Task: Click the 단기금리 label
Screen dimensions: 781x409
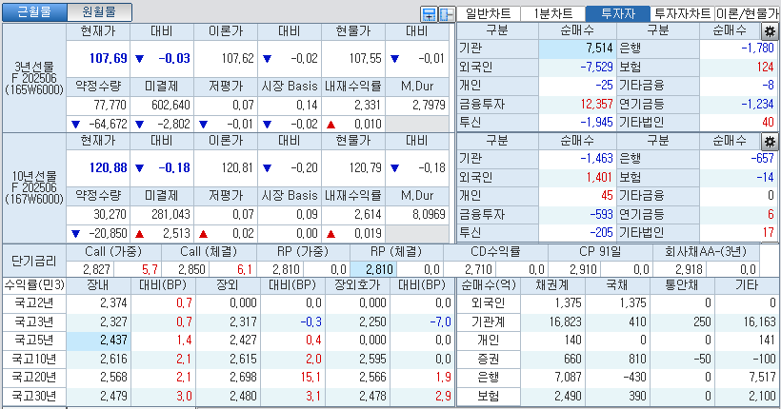Action: 34,261
